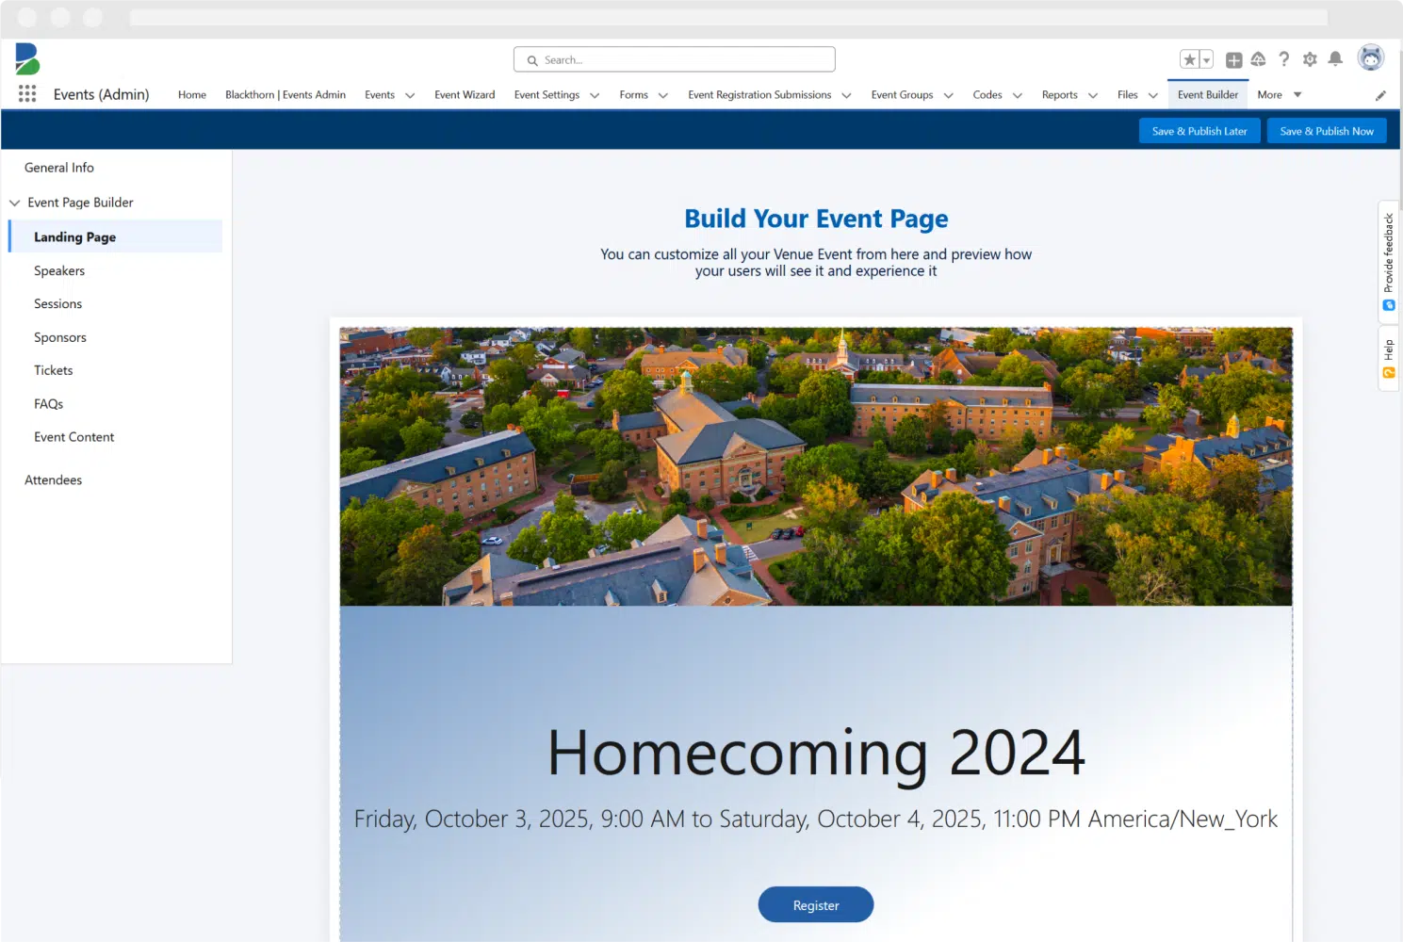The height and width of the screenshot is (942, 1403).
Task: Go to the Home tab
Action: tap(192, 95)
